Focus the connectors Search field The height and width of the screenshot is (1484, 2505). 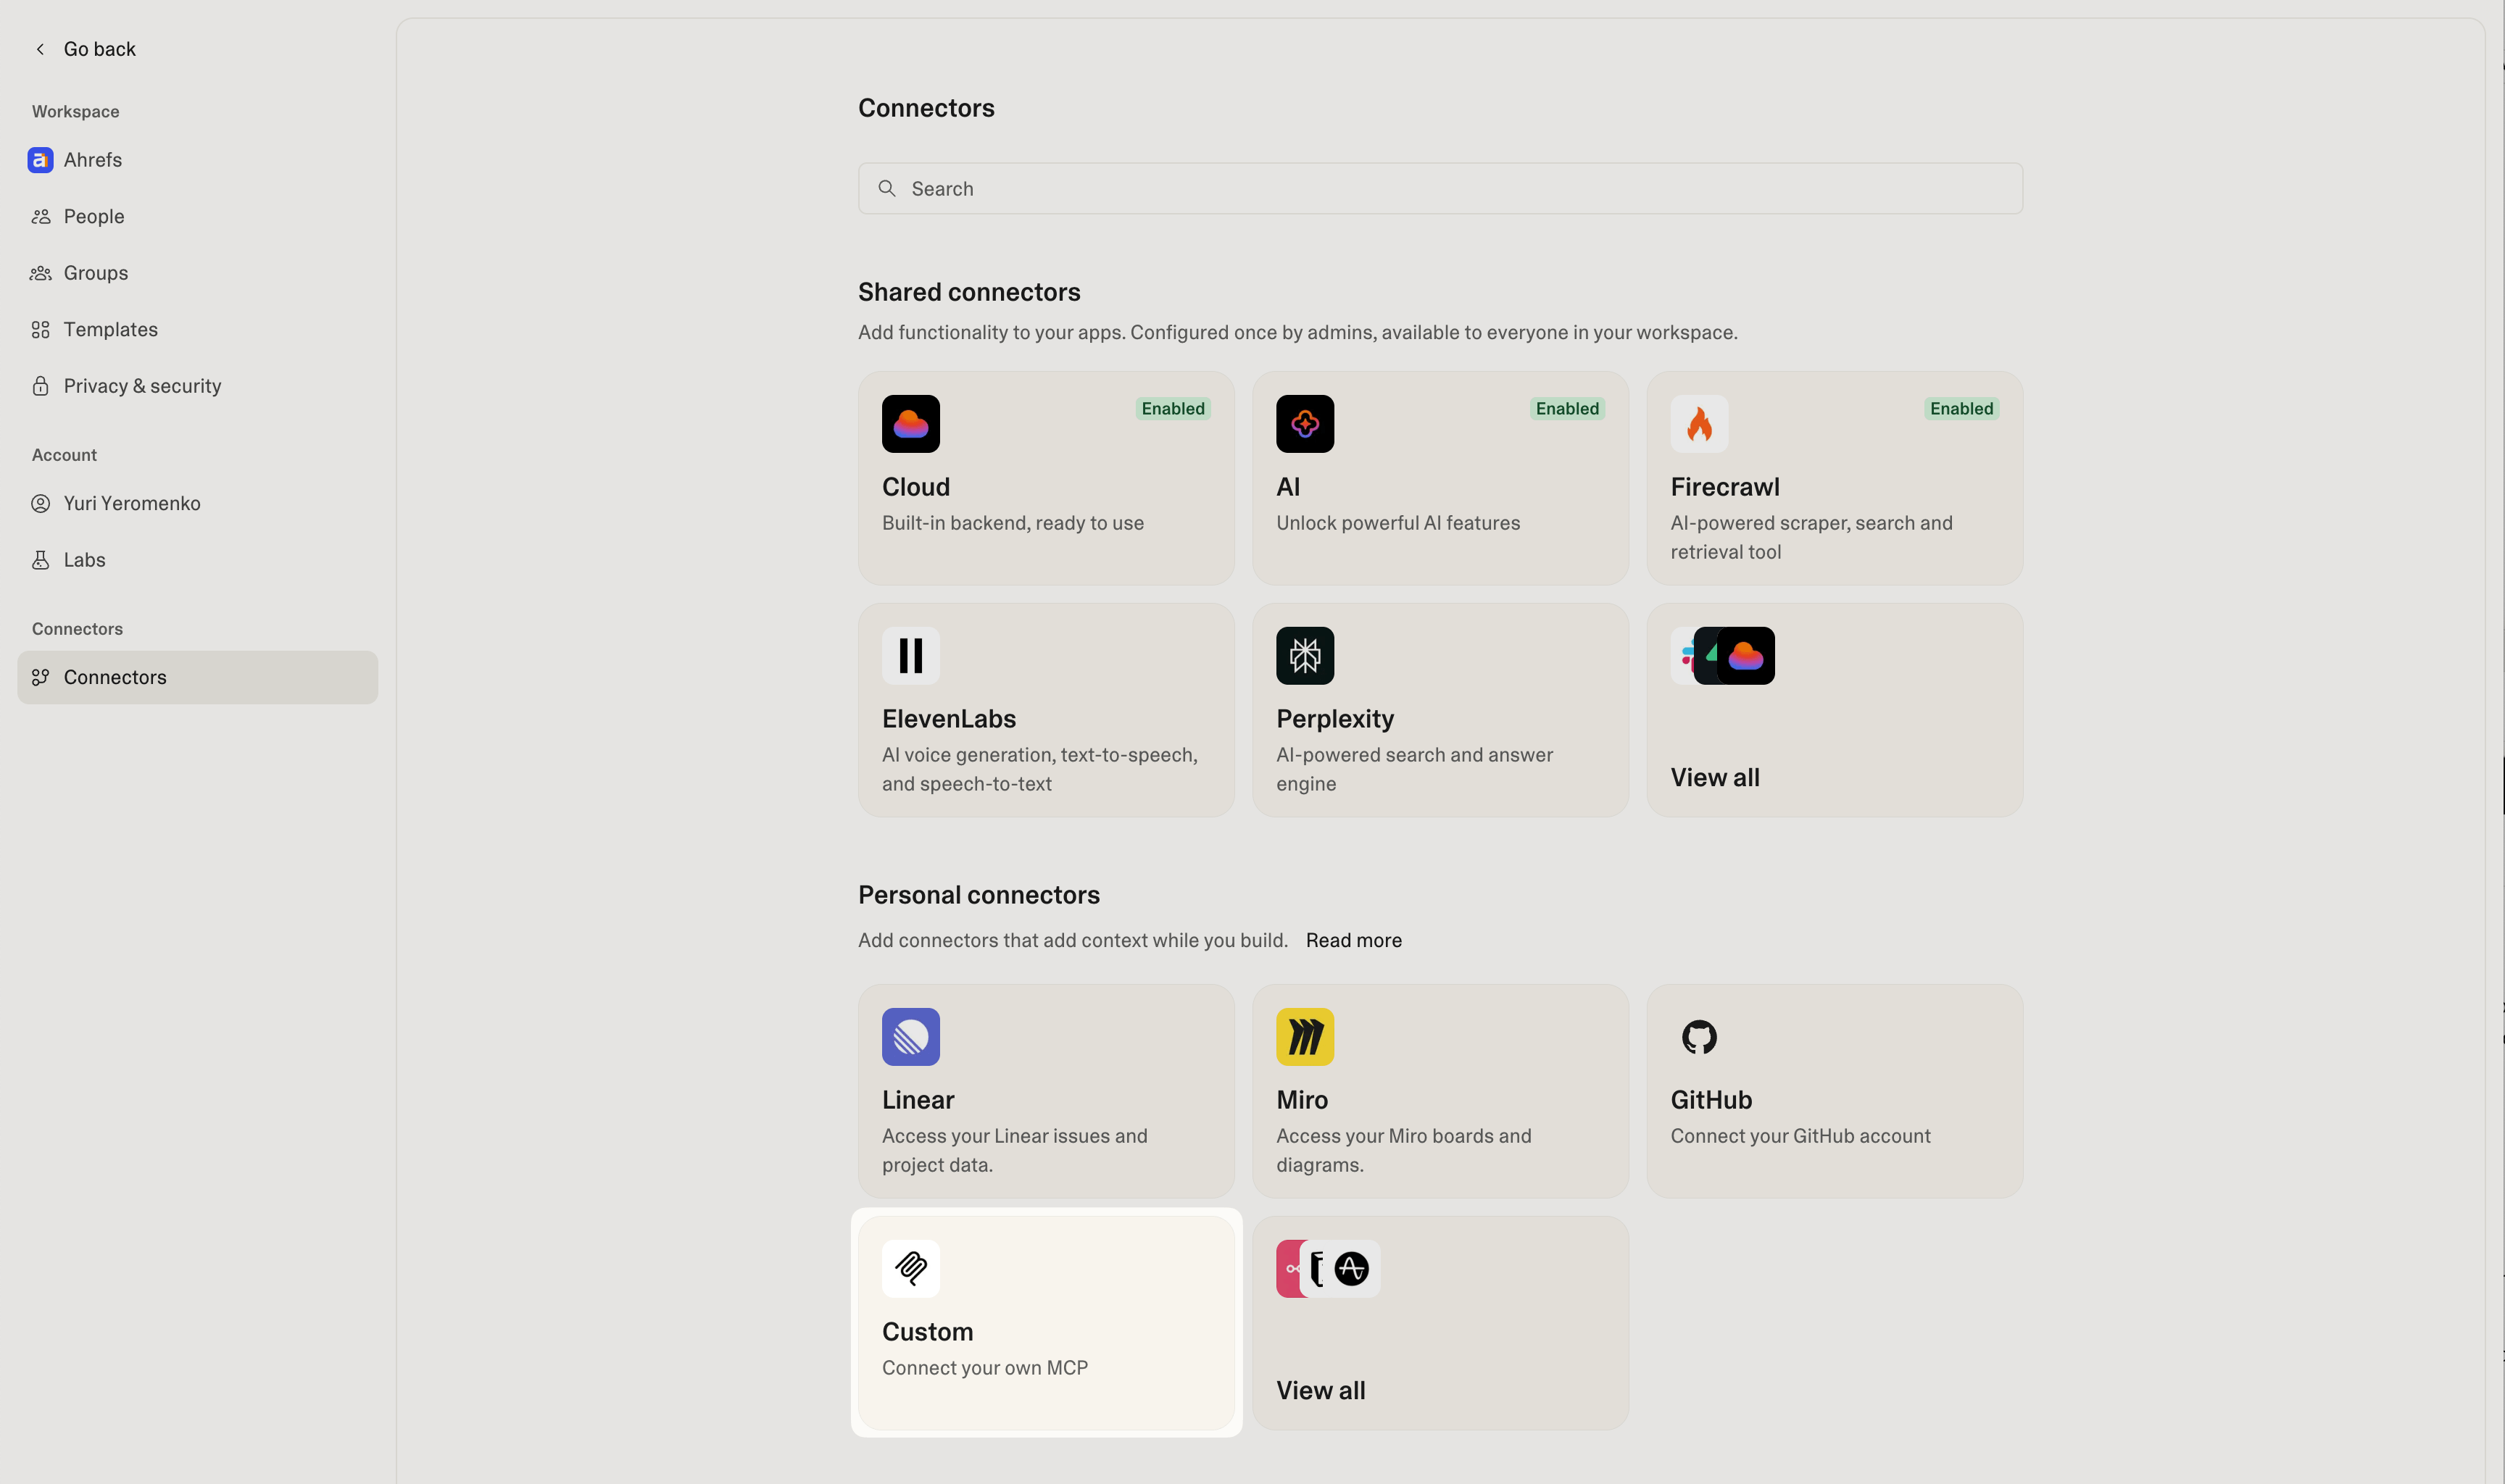tap(1440, 189)
